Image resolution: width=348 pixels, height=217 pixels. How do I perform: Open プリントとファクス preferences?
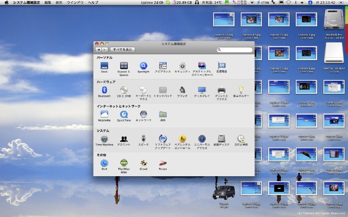[221, 90]
